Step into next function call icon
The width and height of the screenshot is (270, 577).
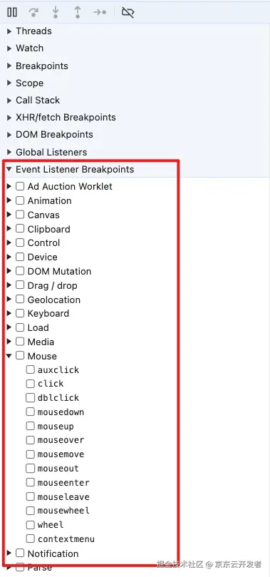(56, 13)
